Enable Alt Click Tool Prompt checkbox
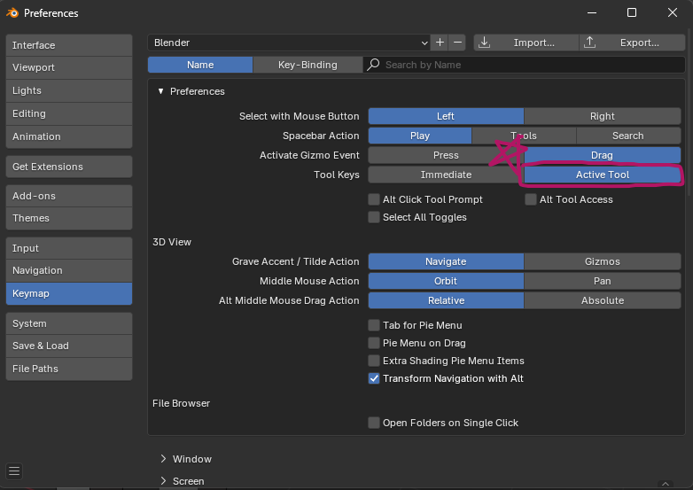The width and height of the screenshot is (693, 490). click(374, 199)
